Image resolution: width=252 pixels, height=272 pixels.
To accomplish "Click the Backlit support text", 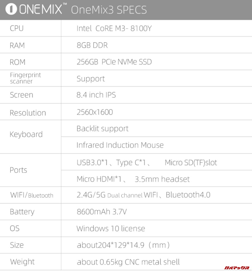I will tap(102, 129).
